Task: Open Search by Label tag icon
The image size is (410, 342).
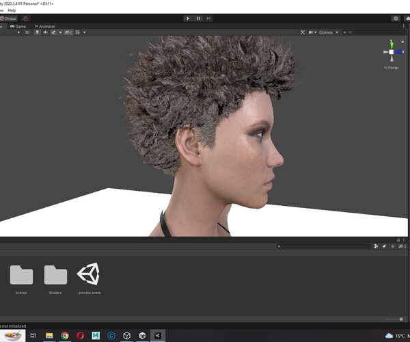Action: 384,246
